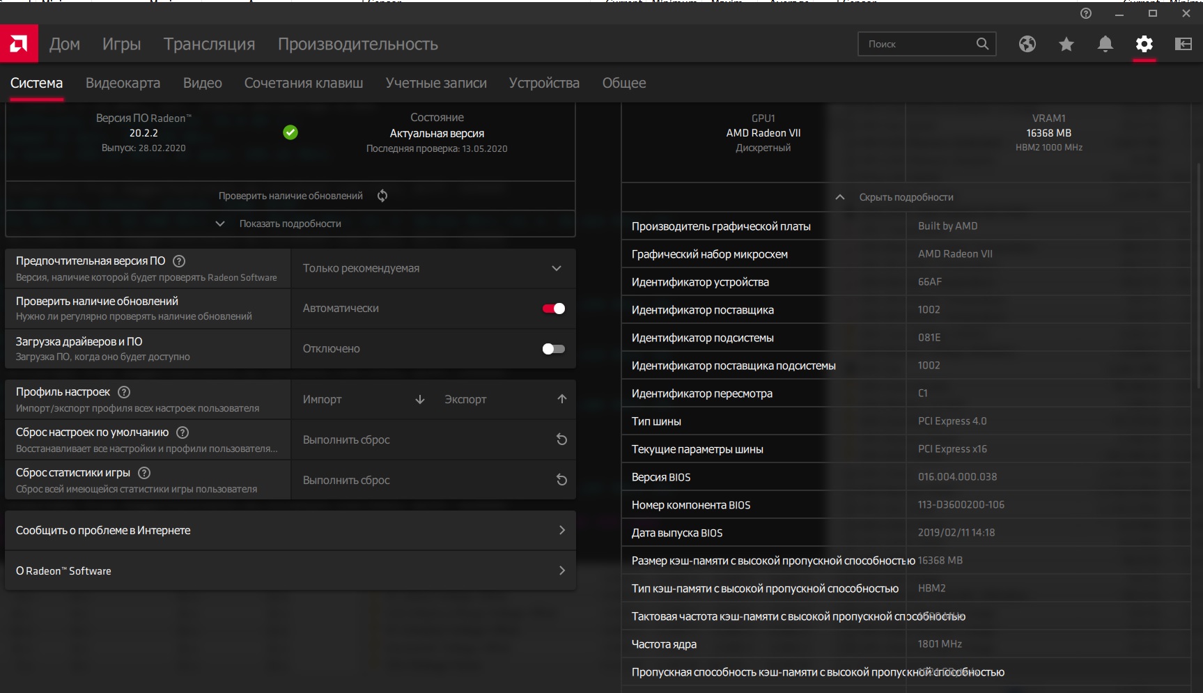Click reset icon for Сброс настроек по умолчанию
1203x693 pixels.
pos(562,439)
